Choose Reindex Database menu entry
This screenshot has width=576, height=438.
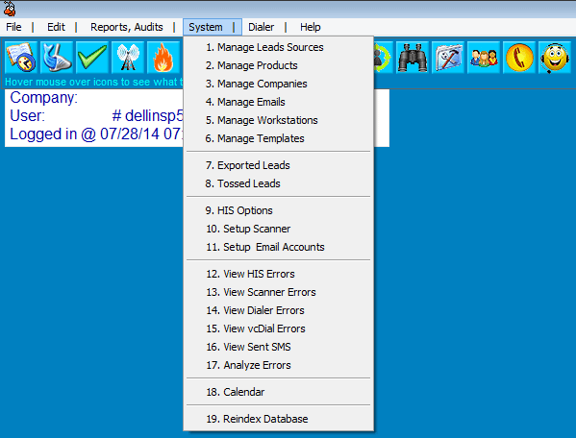[x=279, y=419]
